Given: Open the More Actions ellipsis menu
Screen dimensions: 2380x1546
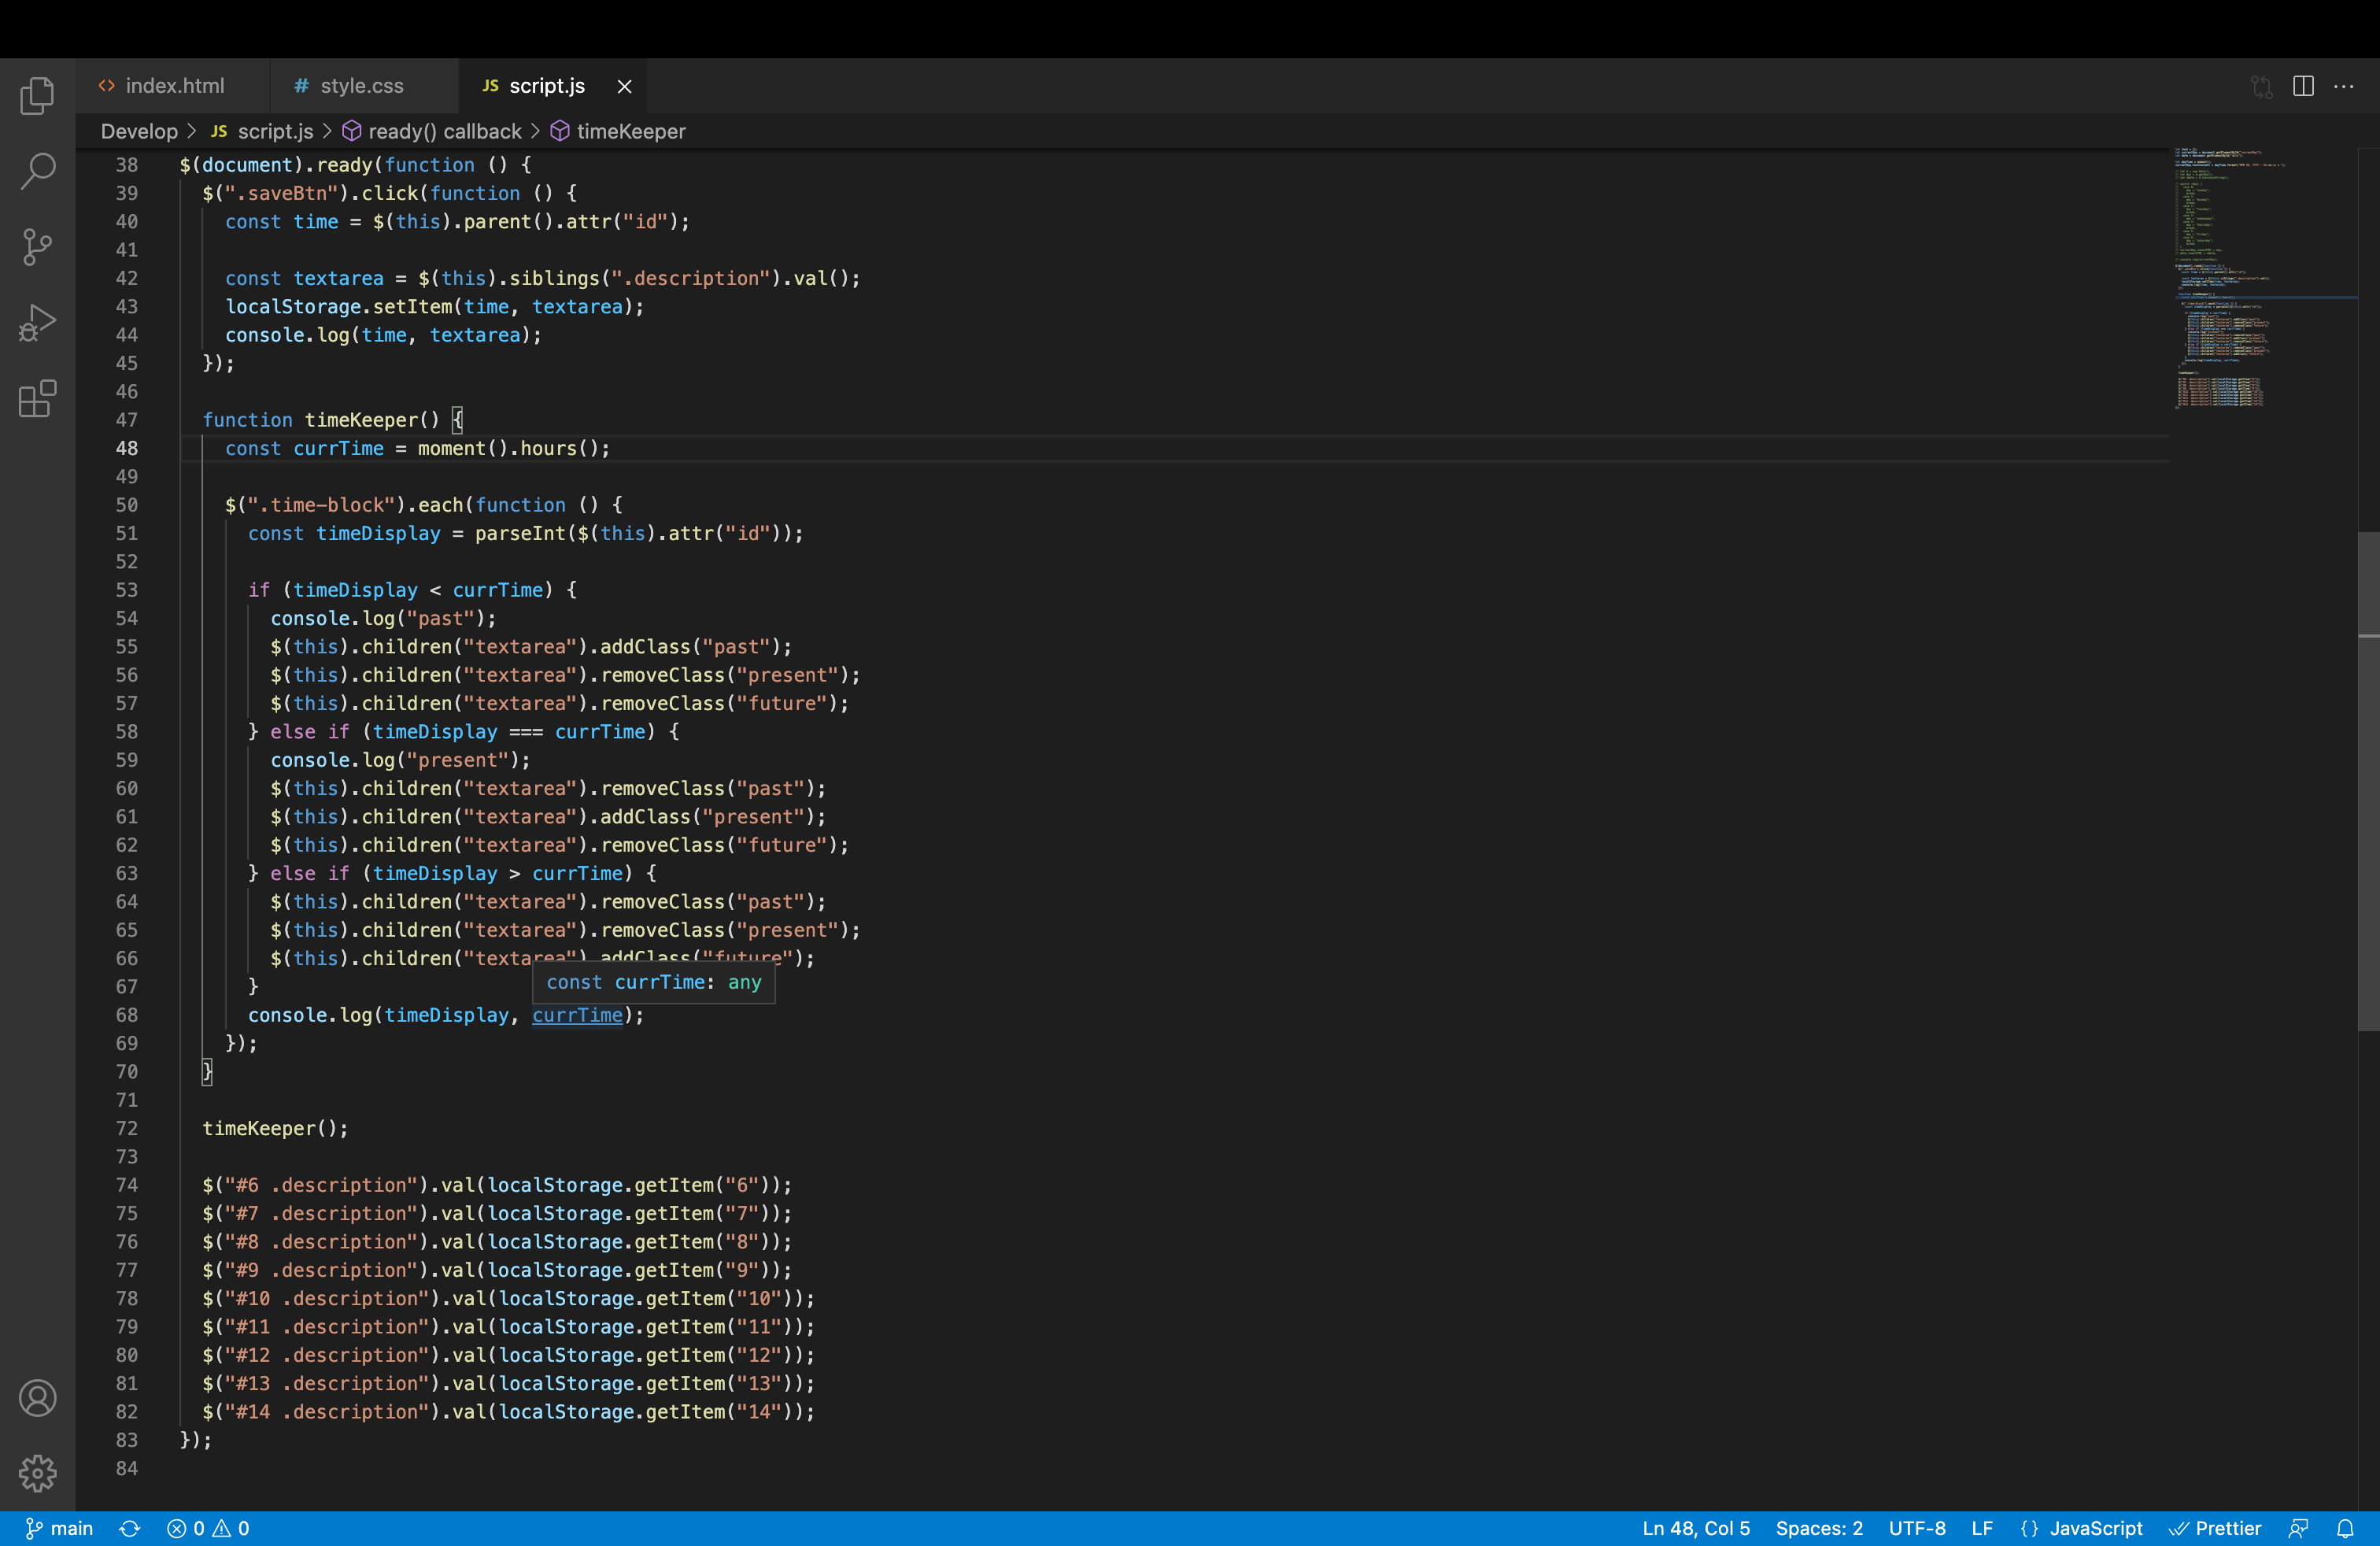Looking at the screenshot, I should click(x=2344, y=86).
